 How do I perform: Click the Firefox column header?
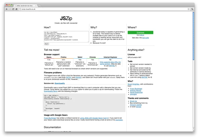pyautogui.click(x=64, y=57)
